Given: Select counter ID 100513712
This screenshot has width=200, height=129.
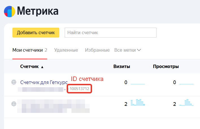Looking at the screenshot, I should click(x=79, y=89).
